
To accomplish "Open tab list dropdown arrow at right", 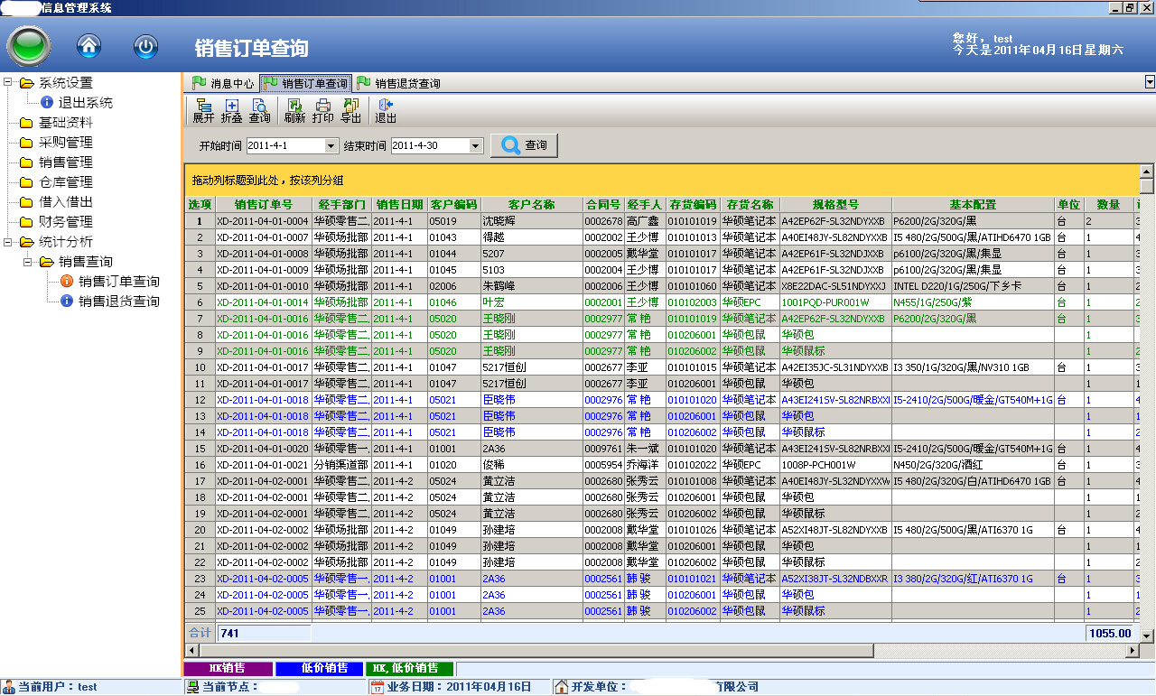I will pyautogui.click(x=1150, y=82).
